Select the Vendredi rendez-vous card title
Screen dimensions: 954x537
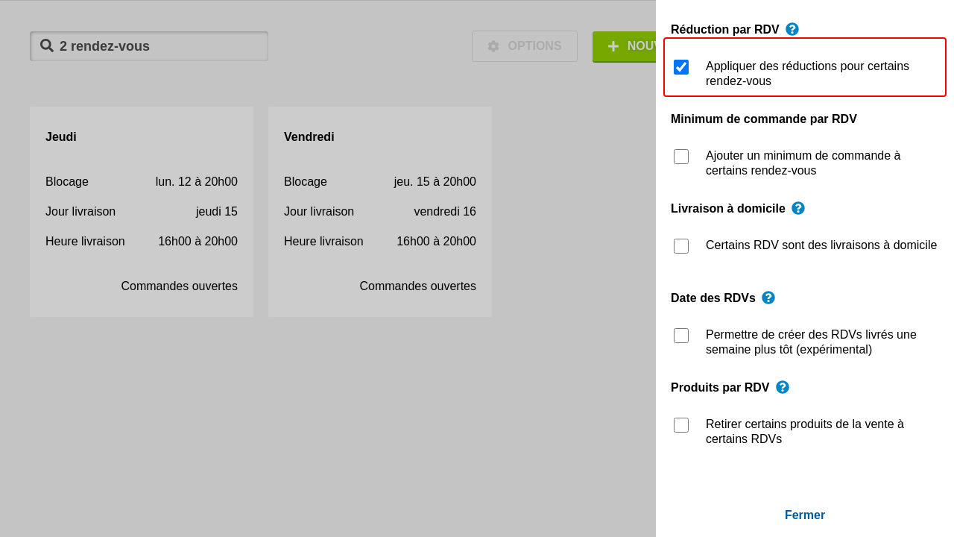coord(309,137)
